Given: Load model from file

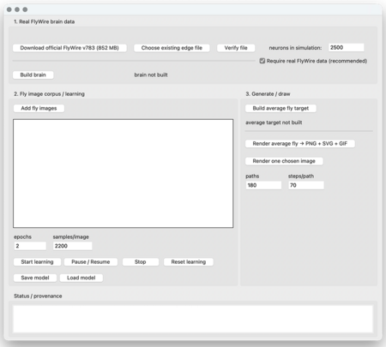Looking at the screenshot, I should tap(81, 278).
